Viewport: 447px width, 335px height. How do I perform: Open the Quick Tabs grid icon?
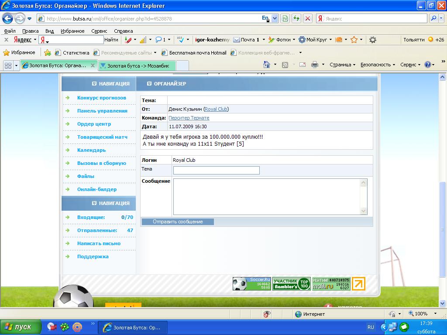[8, 65]
